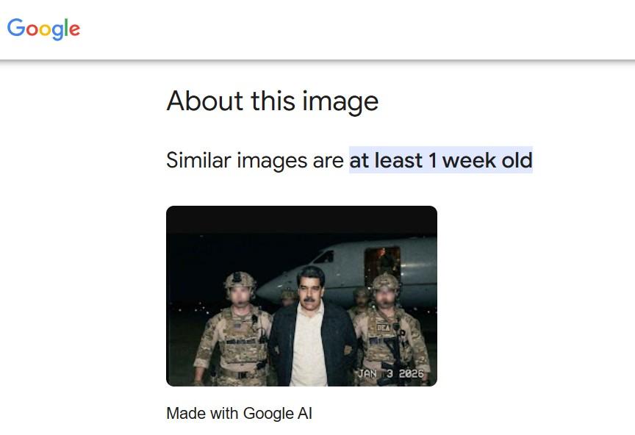Click the red letter e in Google logo
Image resolution: width=635 pixels, height=435 pixels.
73,31
